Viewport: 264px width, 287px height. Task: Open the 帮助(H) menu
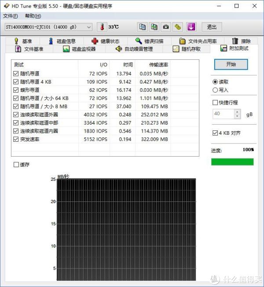33,16
